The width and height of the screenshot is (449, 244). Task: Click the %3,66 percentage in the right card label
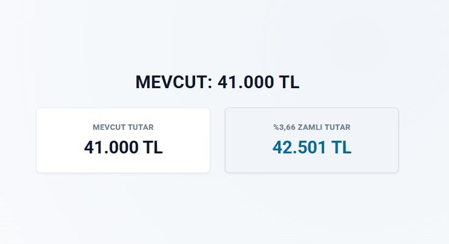[x=284, y=127]
